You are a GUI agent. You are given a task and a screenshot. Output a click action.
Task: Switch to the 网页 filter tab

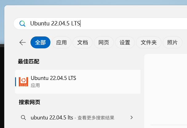(x=104, y=43)
